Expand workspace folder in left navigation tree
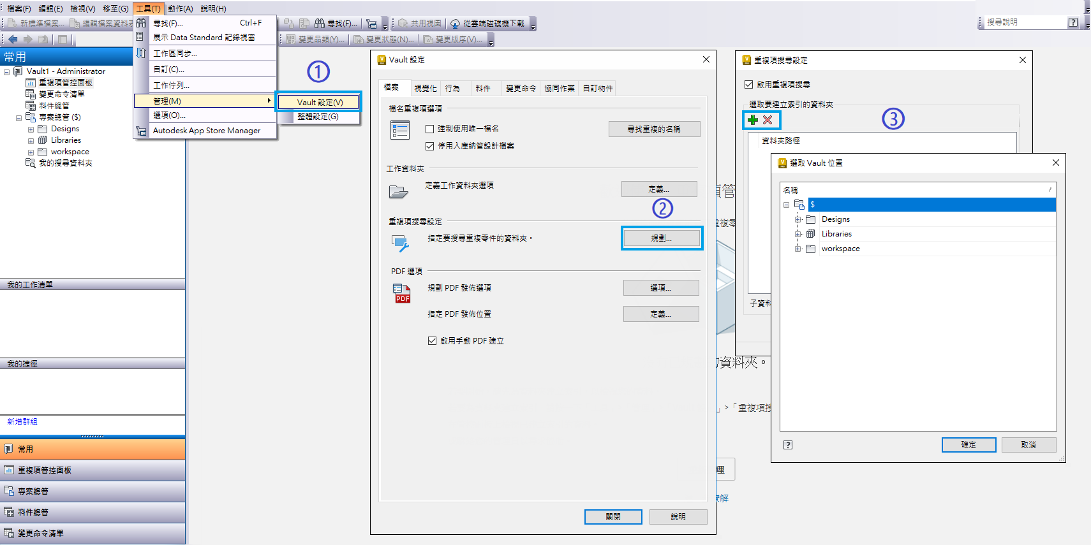Viewport: 1091px width, 545px height. pos(31,152)
